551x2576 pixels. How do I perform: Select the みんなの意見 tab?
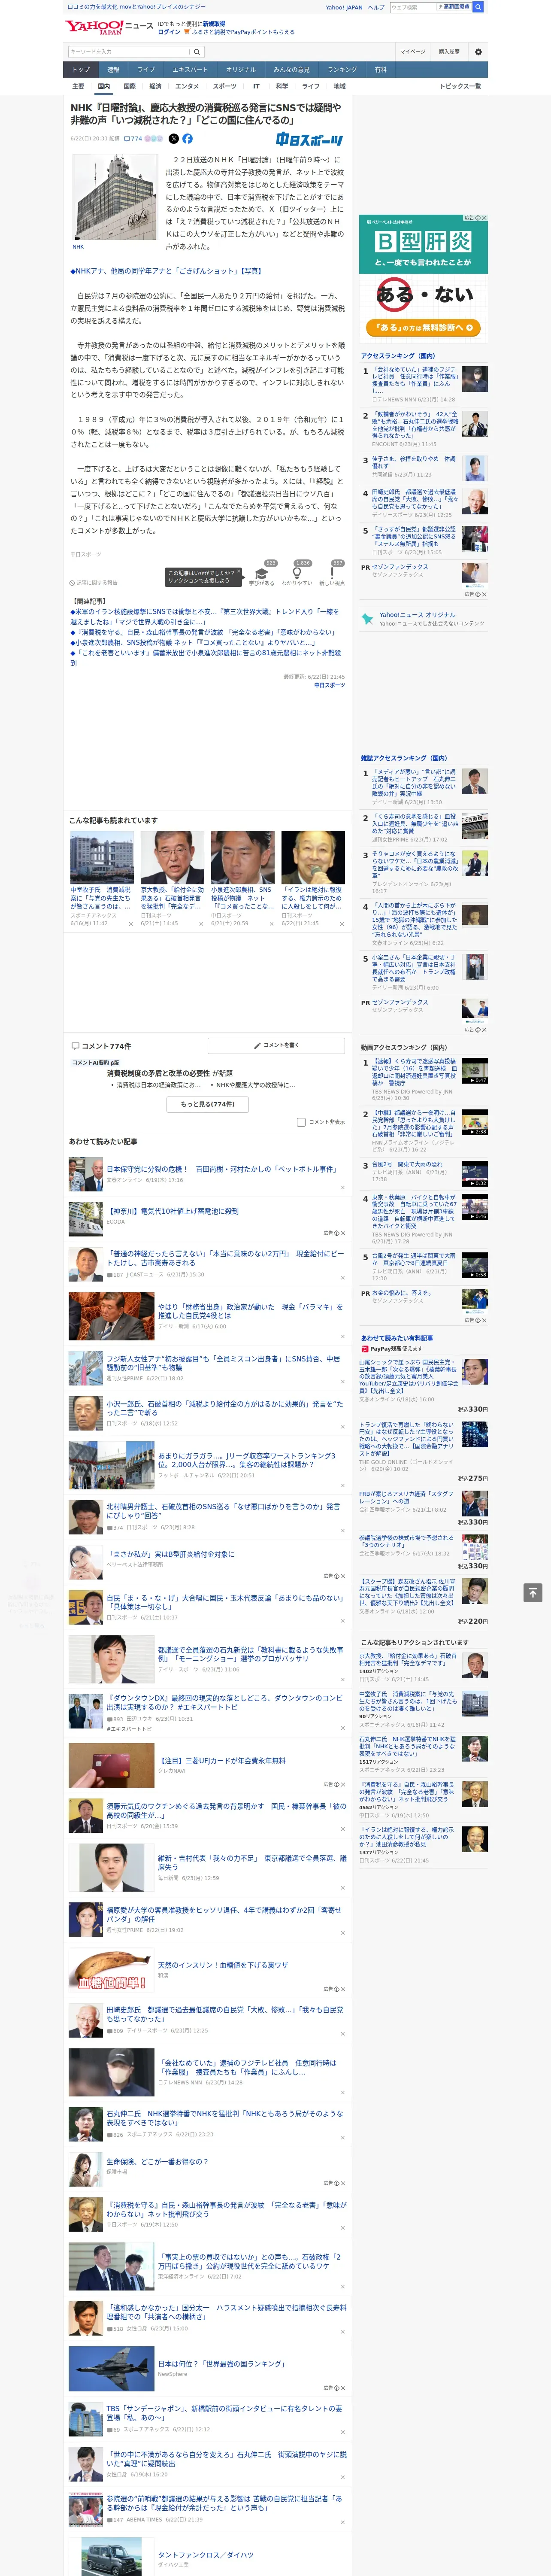[292, 70]
